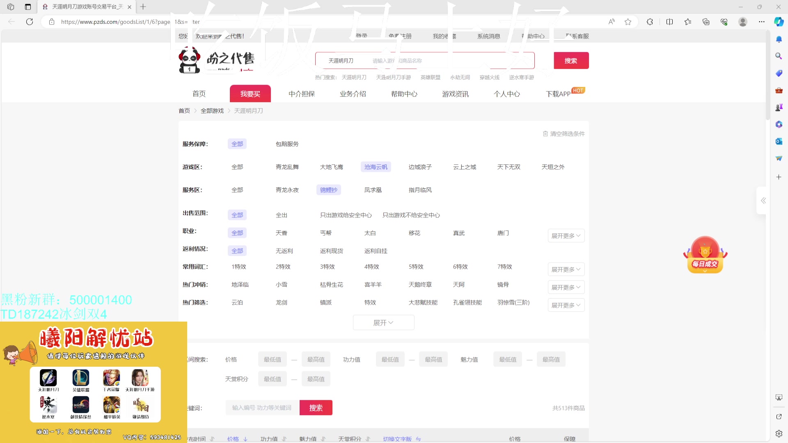Click the 输入编号功力等关键词 input field
Screen dimensions: 788x443
(x=262, y=407)
